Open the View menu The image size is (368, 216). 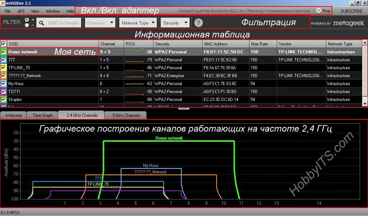(x=35, y=11)
